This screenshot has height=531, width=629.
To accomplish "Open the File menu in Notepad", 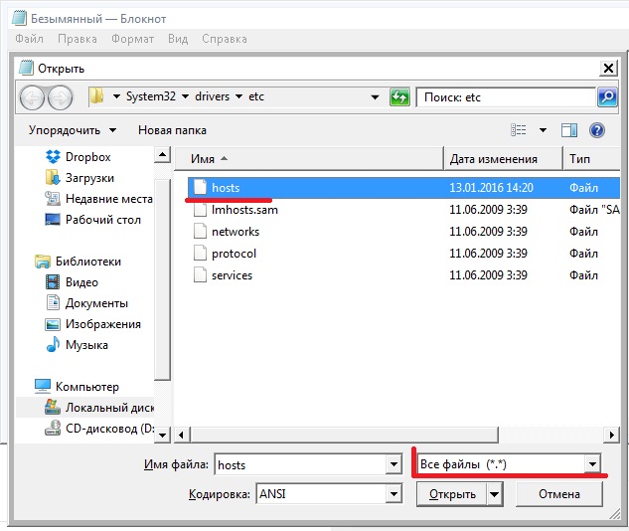I will click(x=29, y=39).
